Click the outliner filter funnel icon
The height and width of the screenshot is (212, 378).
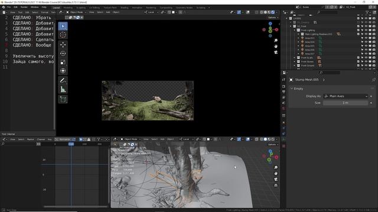pos(367,12)
